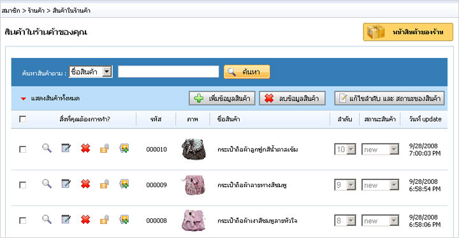Viewport: 459px width, 238px height.
Task: Click red X delete icon for product 000010
Action: [85, 148]
